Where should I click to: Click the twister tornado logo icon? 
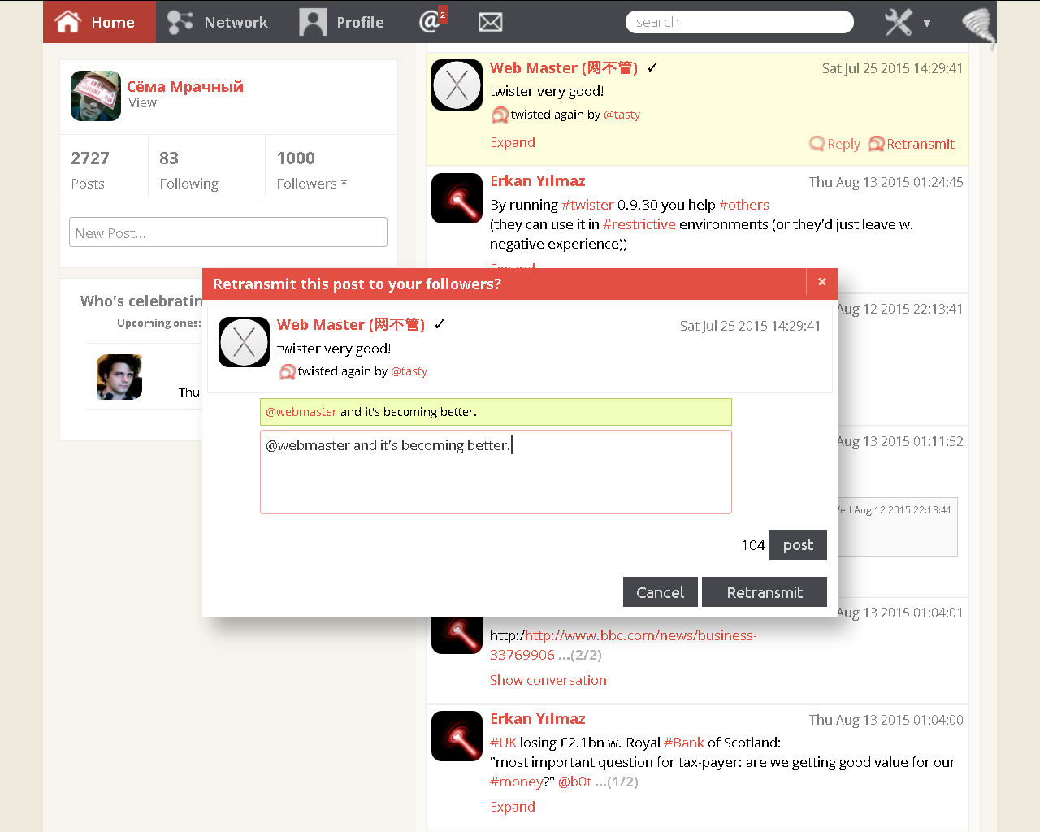(x=977, y=26)
